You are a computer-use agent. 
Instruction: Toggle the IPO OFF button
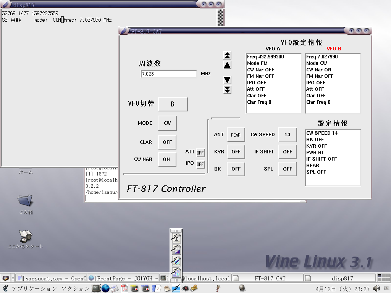point(200,164)
